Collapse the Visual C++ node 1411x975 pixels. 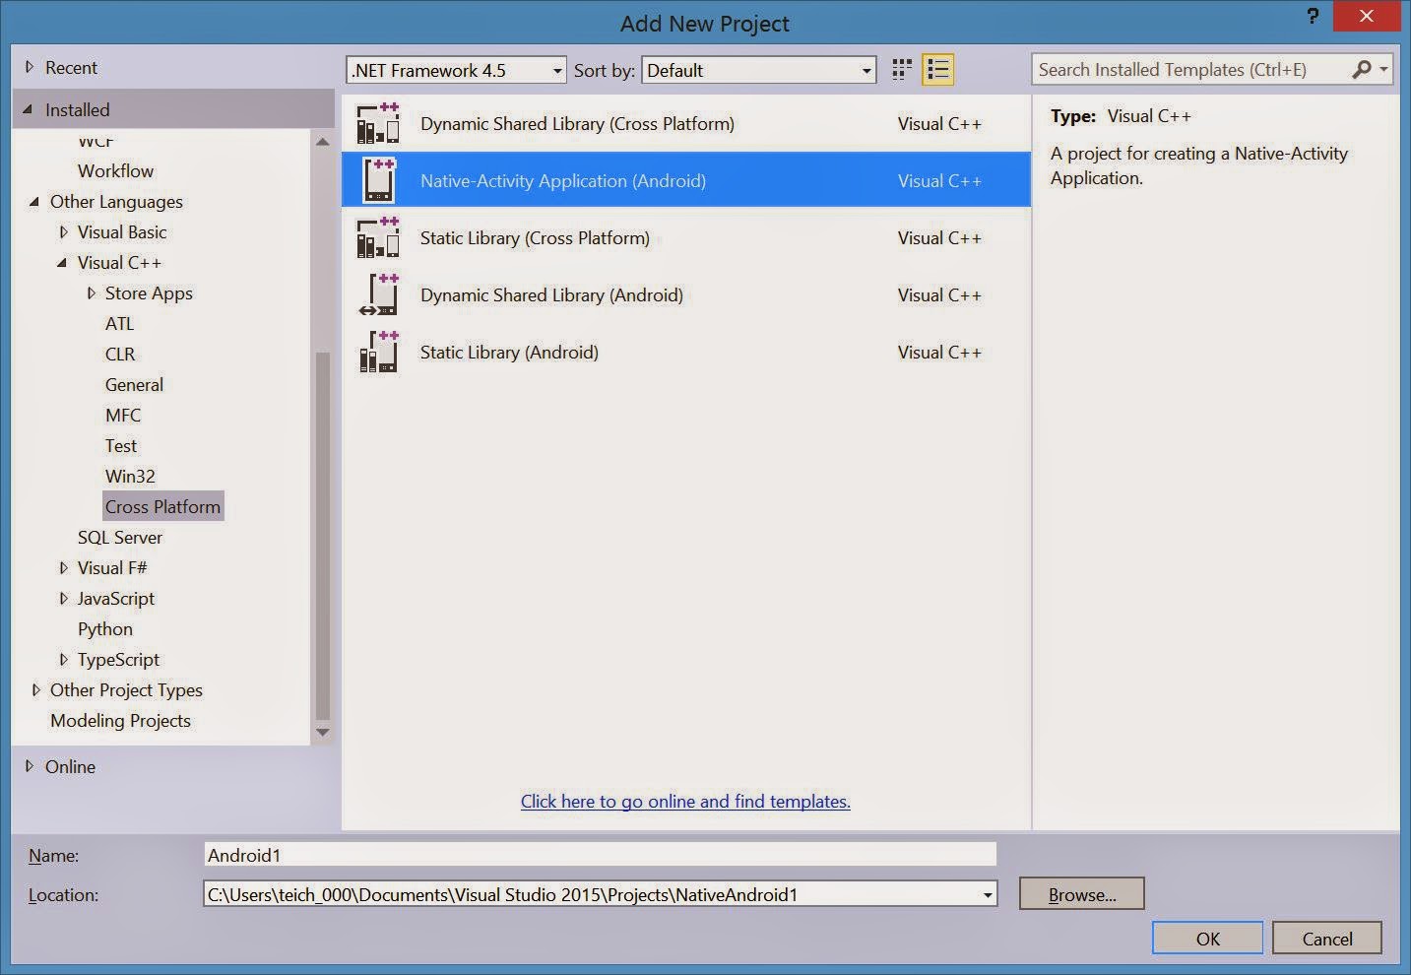point(62,262)
